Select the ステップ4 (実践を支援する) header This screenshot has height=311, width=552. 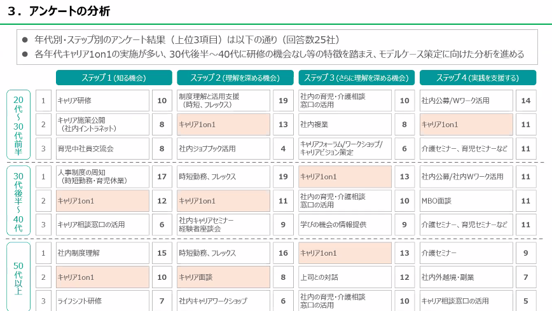click(x=478, y=78)
